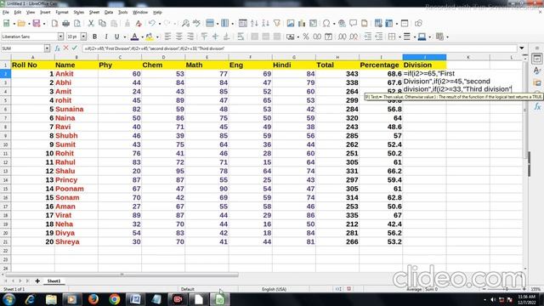
Task: Open the font name dropdown
Action: click(x=60, y=37)
